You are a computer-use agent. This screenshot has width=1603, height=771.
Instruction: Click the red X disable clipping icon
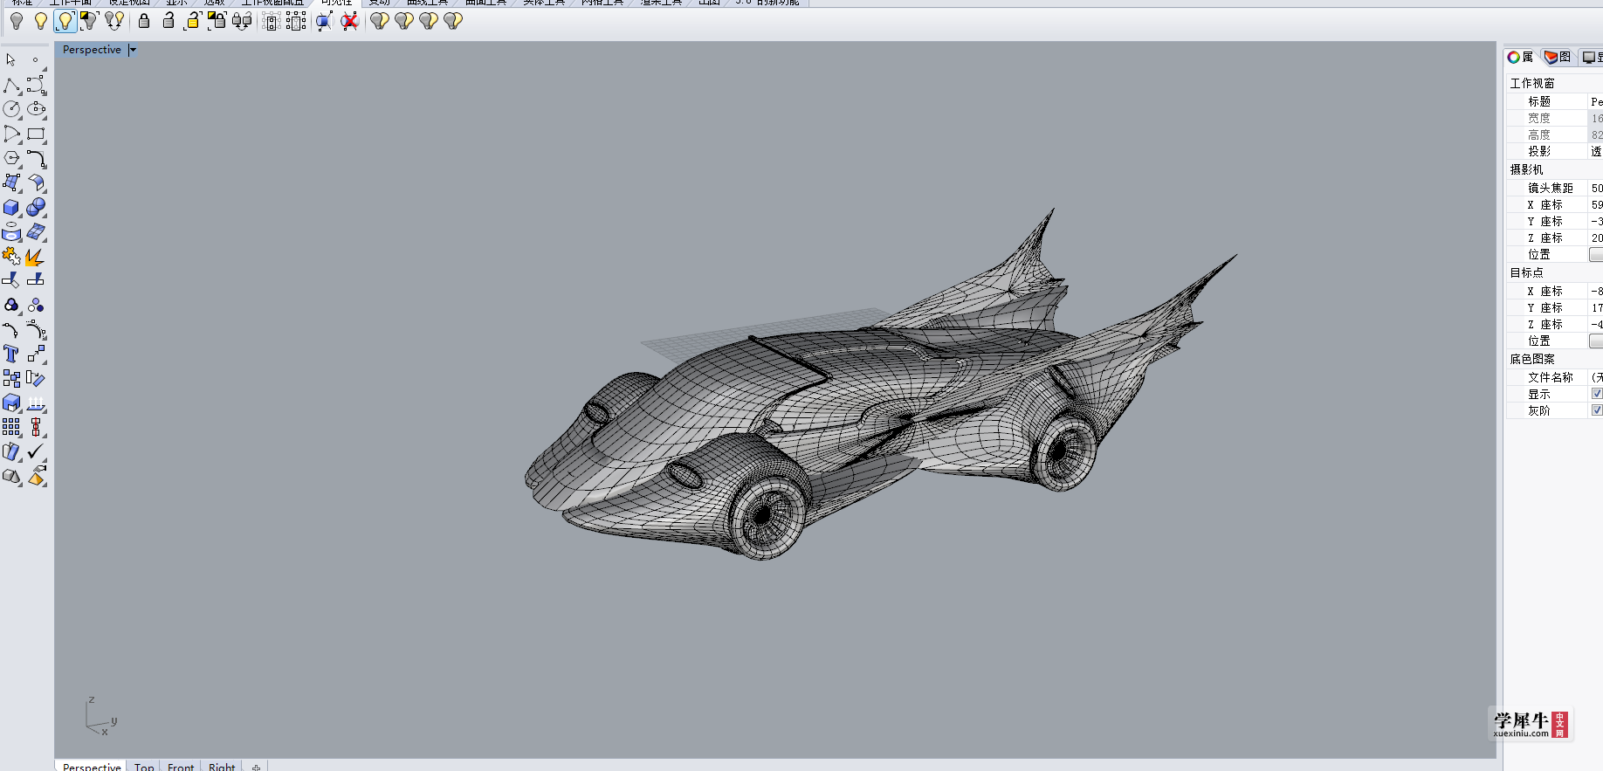349,21
